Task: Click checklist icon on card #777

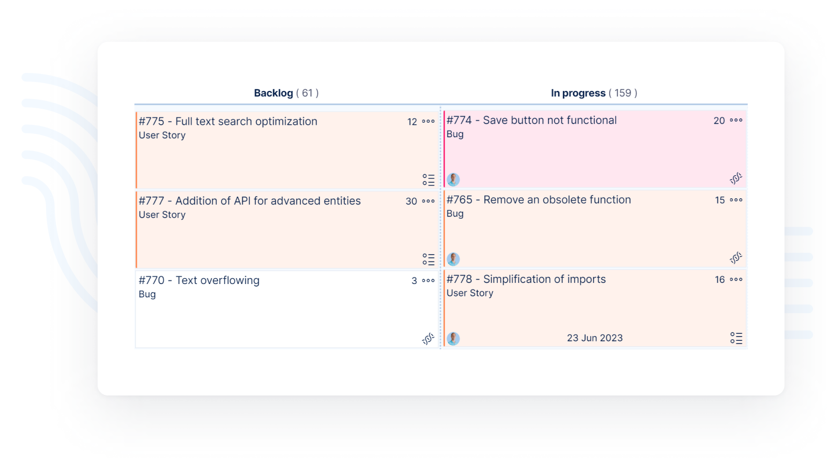Action: click(x=428, y=259)
